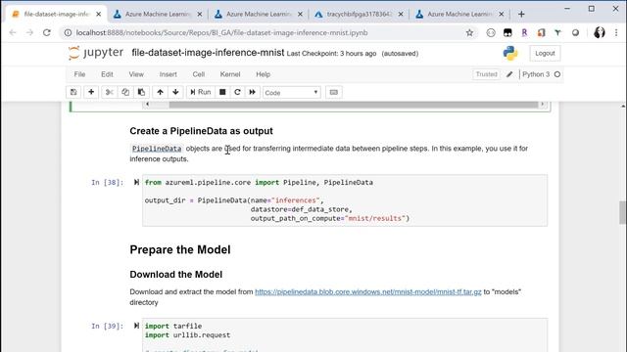Open the PipelineData documentation link
Screen dimensions: 627x352
tap(157, 149)
